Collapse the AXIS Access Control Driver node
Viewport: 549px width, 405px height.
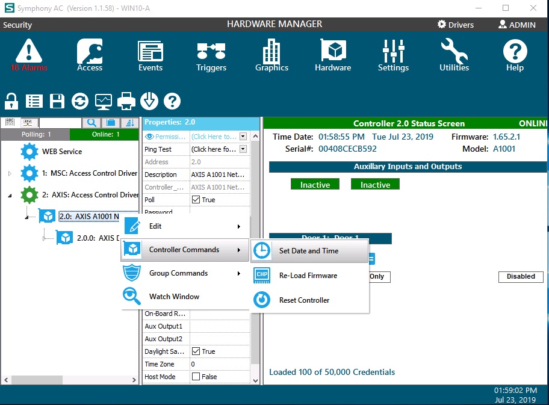10,196
